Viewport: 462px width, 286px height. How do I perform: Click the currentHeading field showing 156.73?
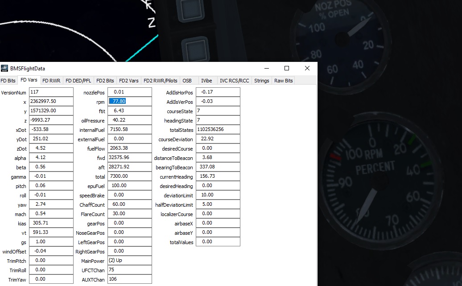coord(218,176)
